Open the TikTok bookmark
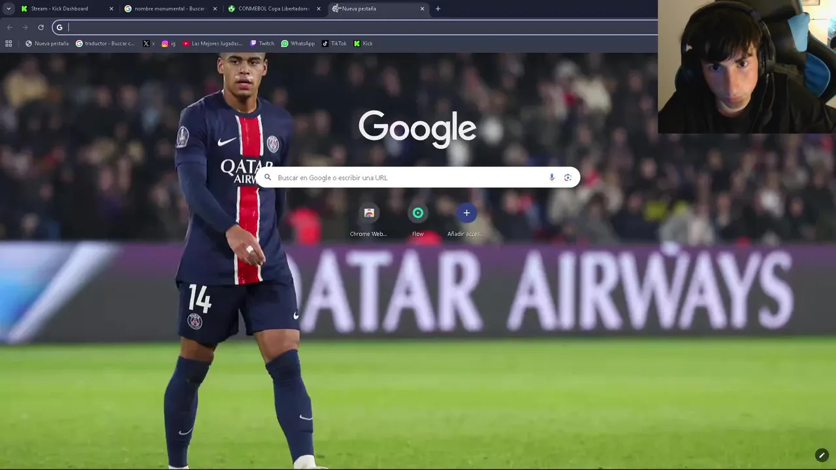Screen dimensions: 836x470 (334, 43)
